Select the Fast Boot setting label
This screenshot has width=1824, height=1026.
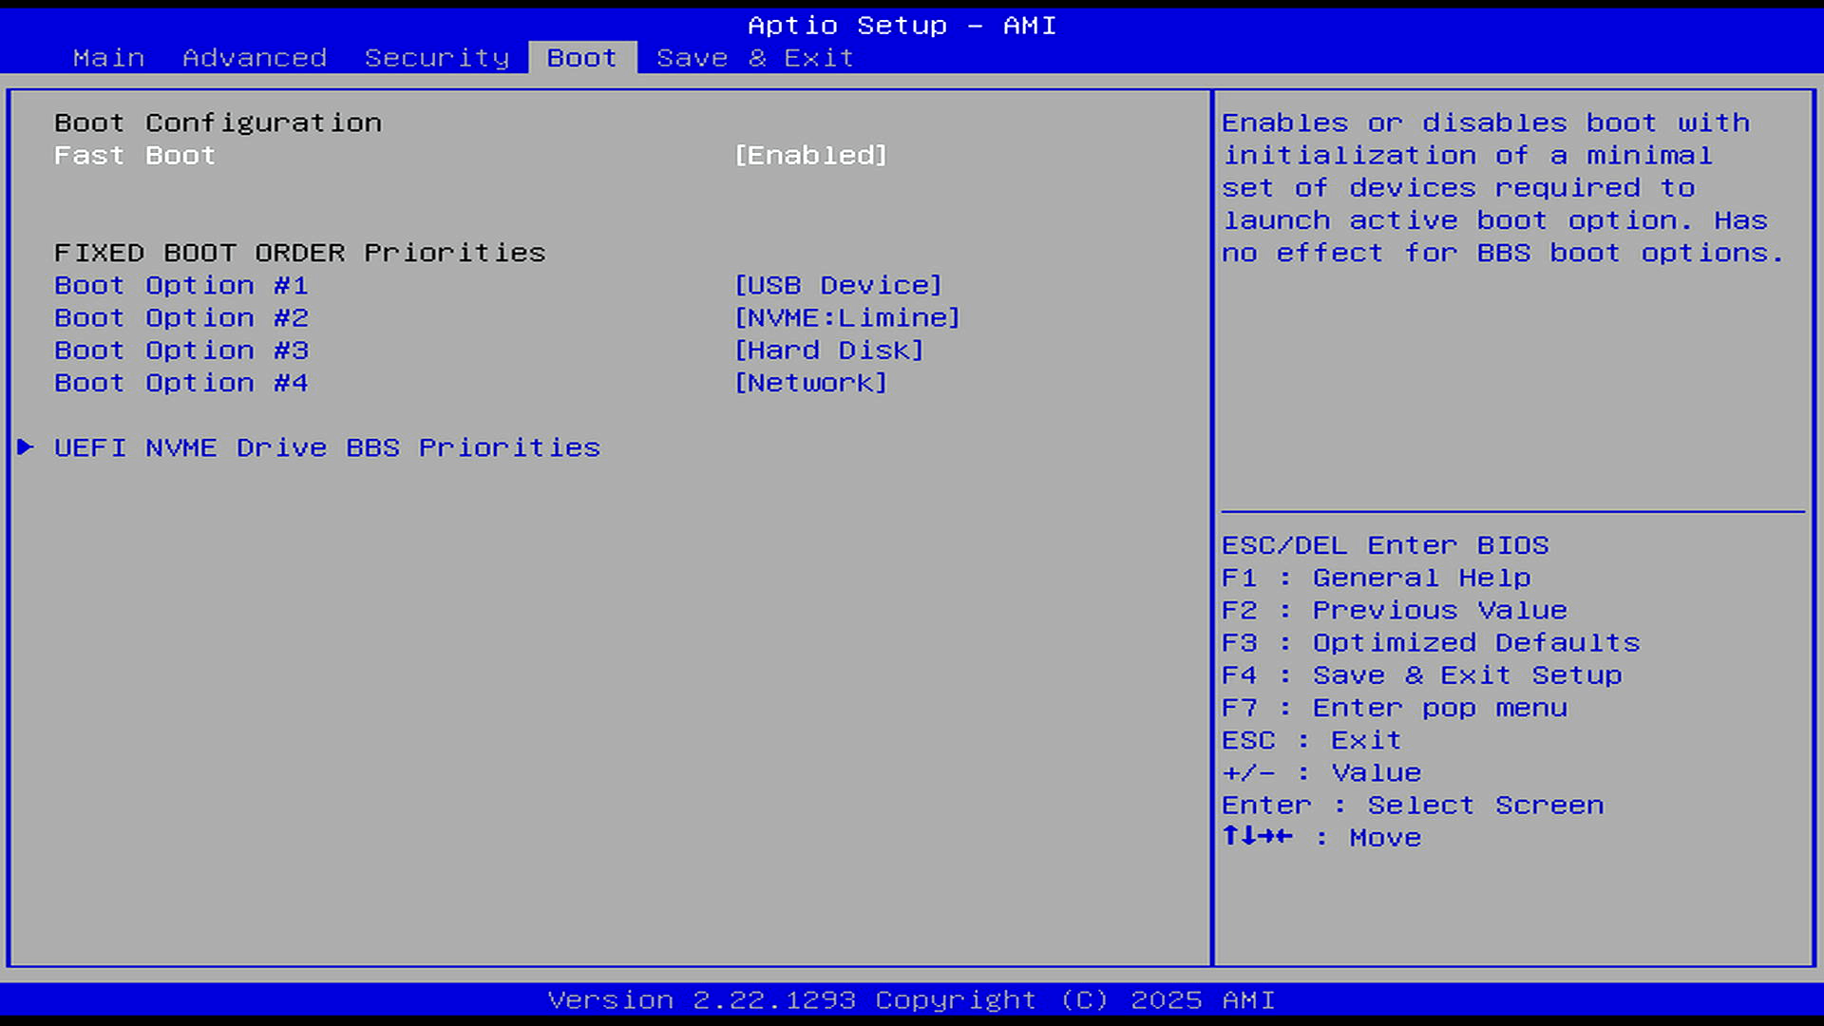point(135,156)
